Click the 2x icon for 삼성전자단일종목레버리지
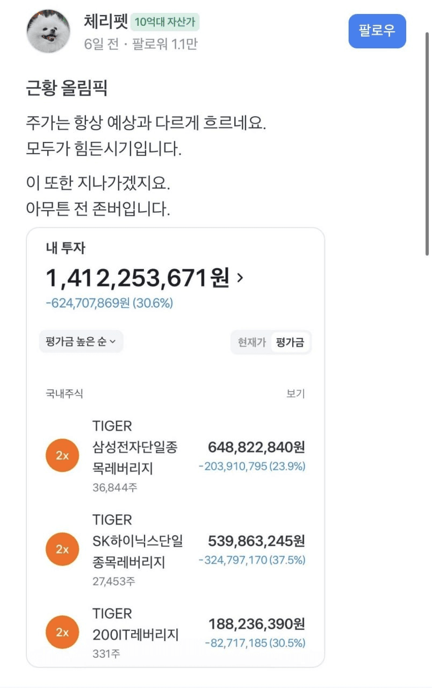The height and width of the screenshot is (688, 432). tap(62, 456)
